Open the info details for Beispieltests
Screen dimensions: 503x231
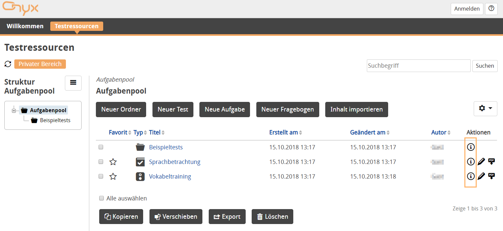pos(471,147)
